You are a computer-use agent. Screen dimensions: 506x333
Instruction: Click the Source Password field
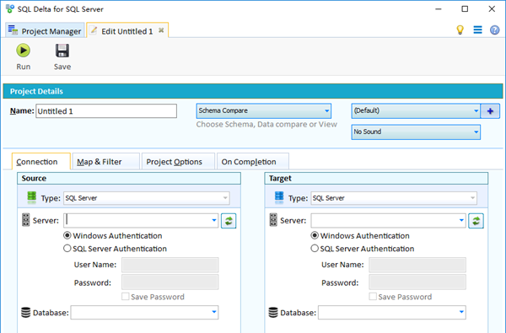(170, 282)
